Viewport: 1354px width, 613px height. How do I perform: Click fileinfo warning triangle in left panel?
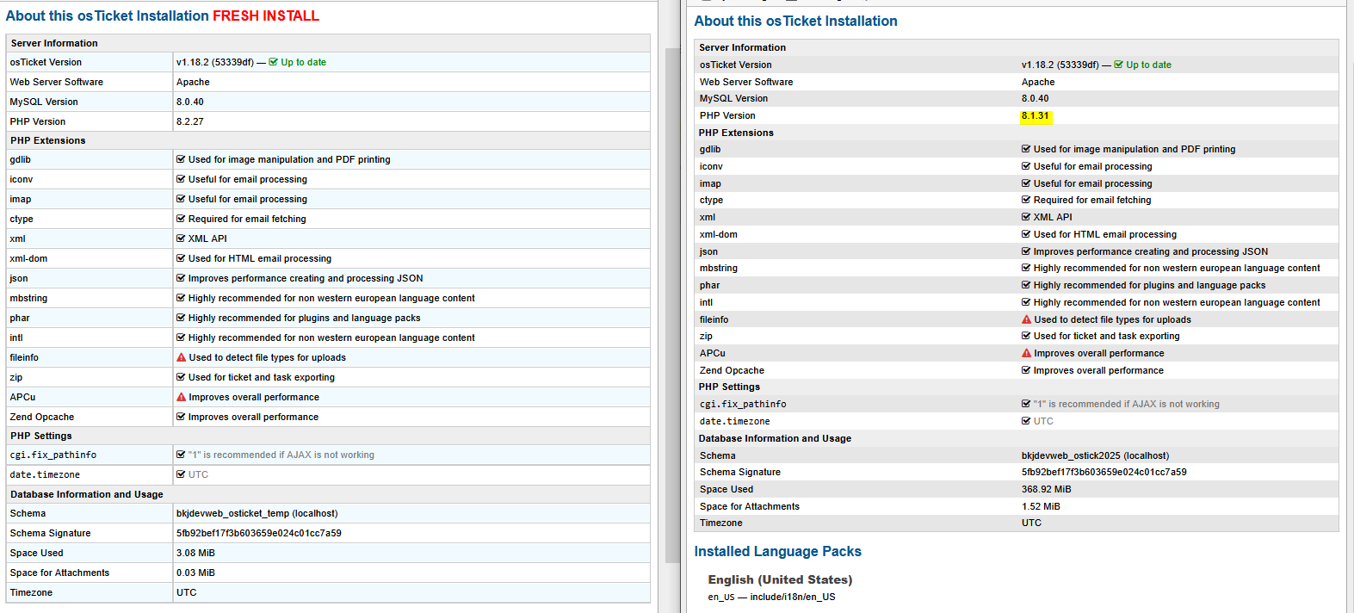(x=181, y=357)
